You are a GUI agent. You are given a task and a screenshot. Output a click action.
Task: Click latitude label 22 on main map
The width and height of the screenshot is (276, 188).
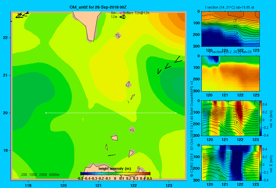coord(6,38)
